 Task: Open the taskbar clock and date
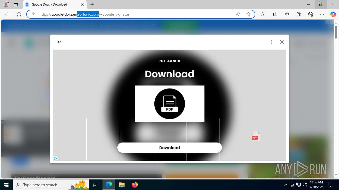(316, 185)
